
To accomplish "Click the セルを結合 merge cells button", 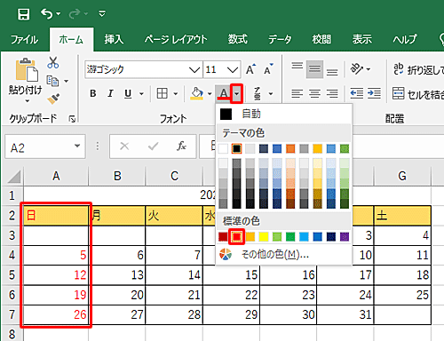I will pyautogui.click(x=418, y=94).
